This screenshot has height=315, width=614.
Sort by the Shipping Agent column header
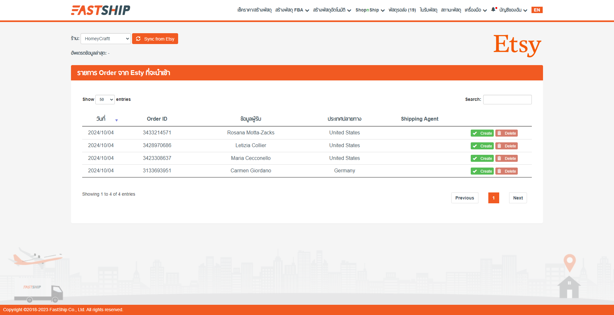(x=420, y=119)
